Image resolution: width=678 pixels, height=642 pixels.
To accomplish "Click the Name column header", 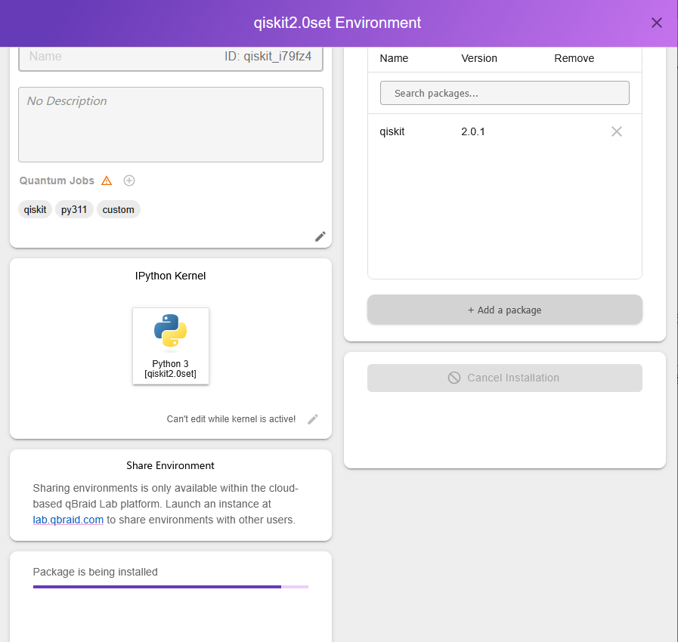I will pyautogui.click(x=394, y=58).
